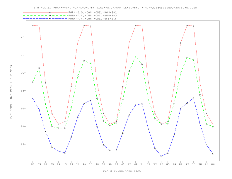
Task: Click the vertical y-axis title 'F.F_MEAN | O.O_MEAN | F.F_MEAN'
Action: tap(11, 92)
